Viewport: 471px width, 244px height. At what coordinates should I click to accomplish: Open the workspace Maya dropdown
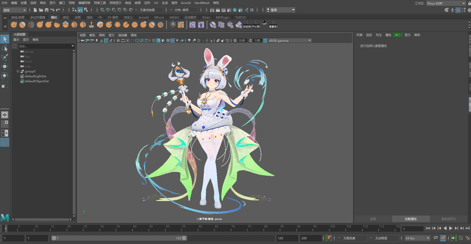coord(446,3)
